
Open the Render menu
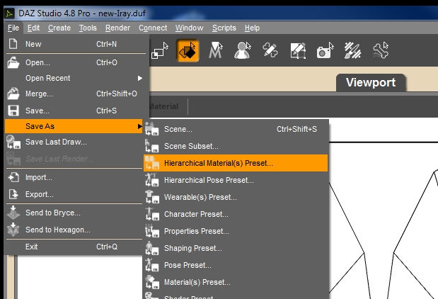click(117, 28)
